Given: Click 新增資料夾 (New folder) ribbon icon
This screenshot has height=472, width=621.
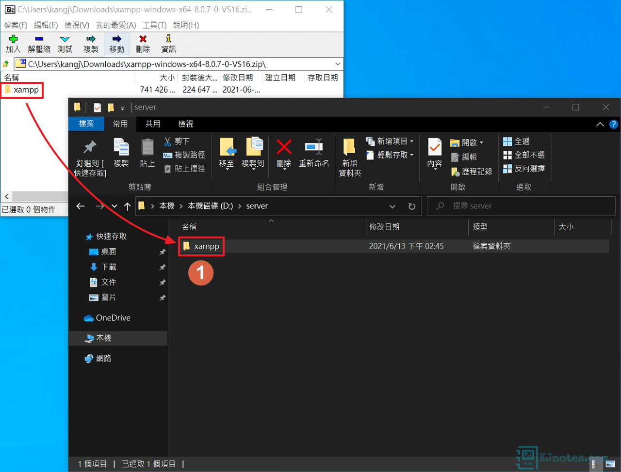Looking at the screenshot, I should tap(350, 157).
